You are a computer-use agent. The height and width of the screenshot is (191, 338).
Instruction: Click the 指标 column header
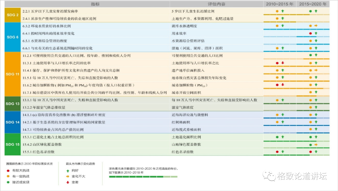95,4
